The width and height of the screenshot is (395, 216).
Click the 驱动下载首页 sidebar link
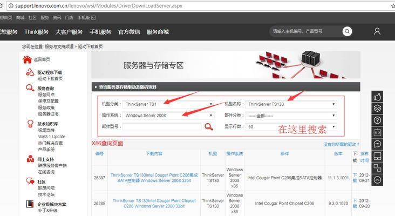[x=50, y=79]
